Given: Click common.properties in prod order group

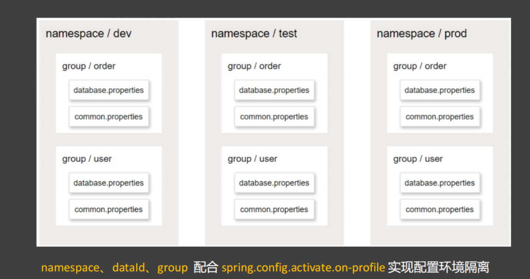Looking at the screenshot, I should coord(440,117).
